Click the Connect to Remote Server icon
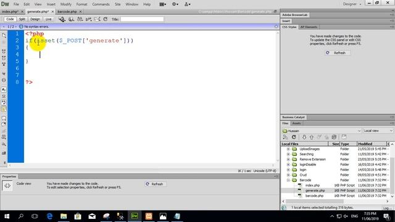The width and height of the screenshot is (395, 222). point(285,137)
